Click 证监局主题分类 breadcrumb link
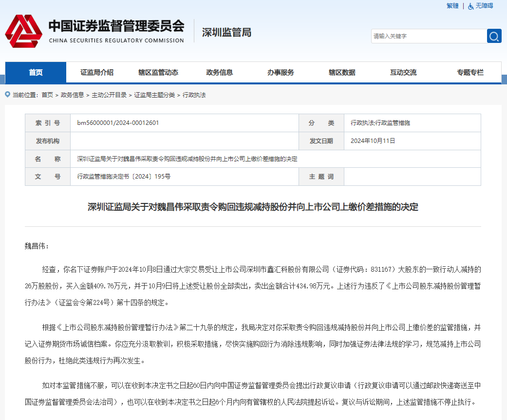Image resolution: width=507 pixels, height=420 pixels. pos(154,95)
